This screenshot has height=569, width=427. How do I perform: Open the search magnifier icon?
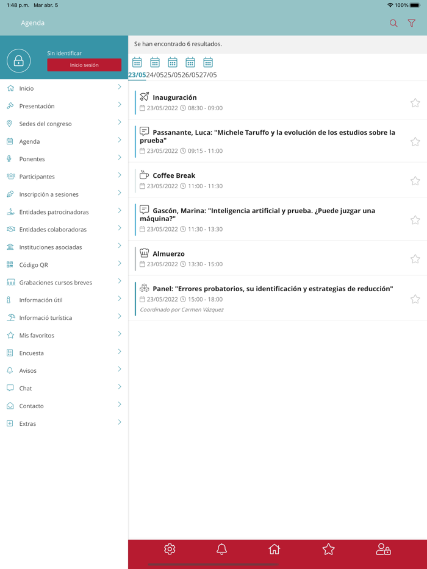[x=393, y=23]
